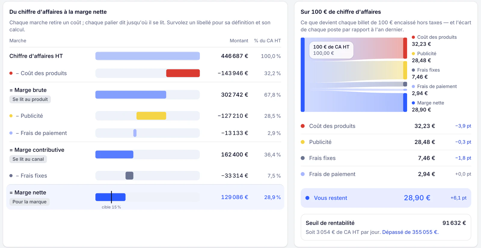The height and width of the screenshot is (248, 481).
Task: Click the 'Vous restent' summary label
Action: (x=330, y=198)
